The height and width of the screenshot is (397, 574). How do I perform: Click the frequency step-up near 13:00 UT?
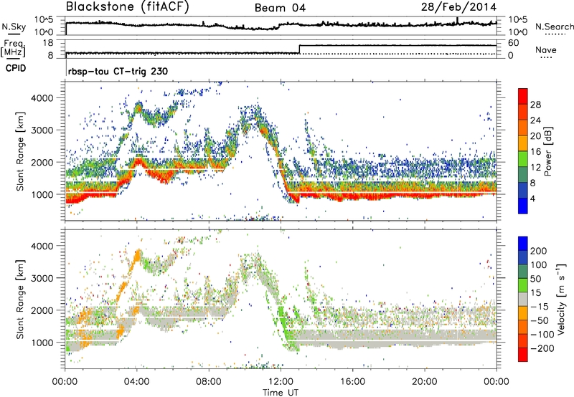point(299,49)
